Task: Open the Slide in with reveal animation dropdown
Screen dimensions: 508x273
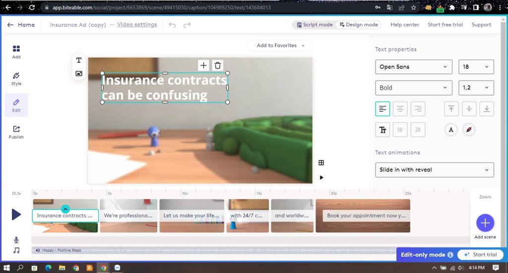Action: tap(434, 170)
